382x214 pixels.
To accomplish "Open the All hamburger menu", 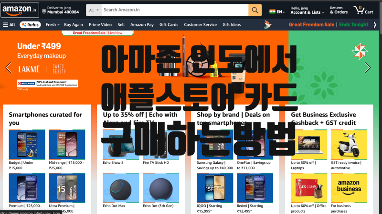I will [9, 25].
